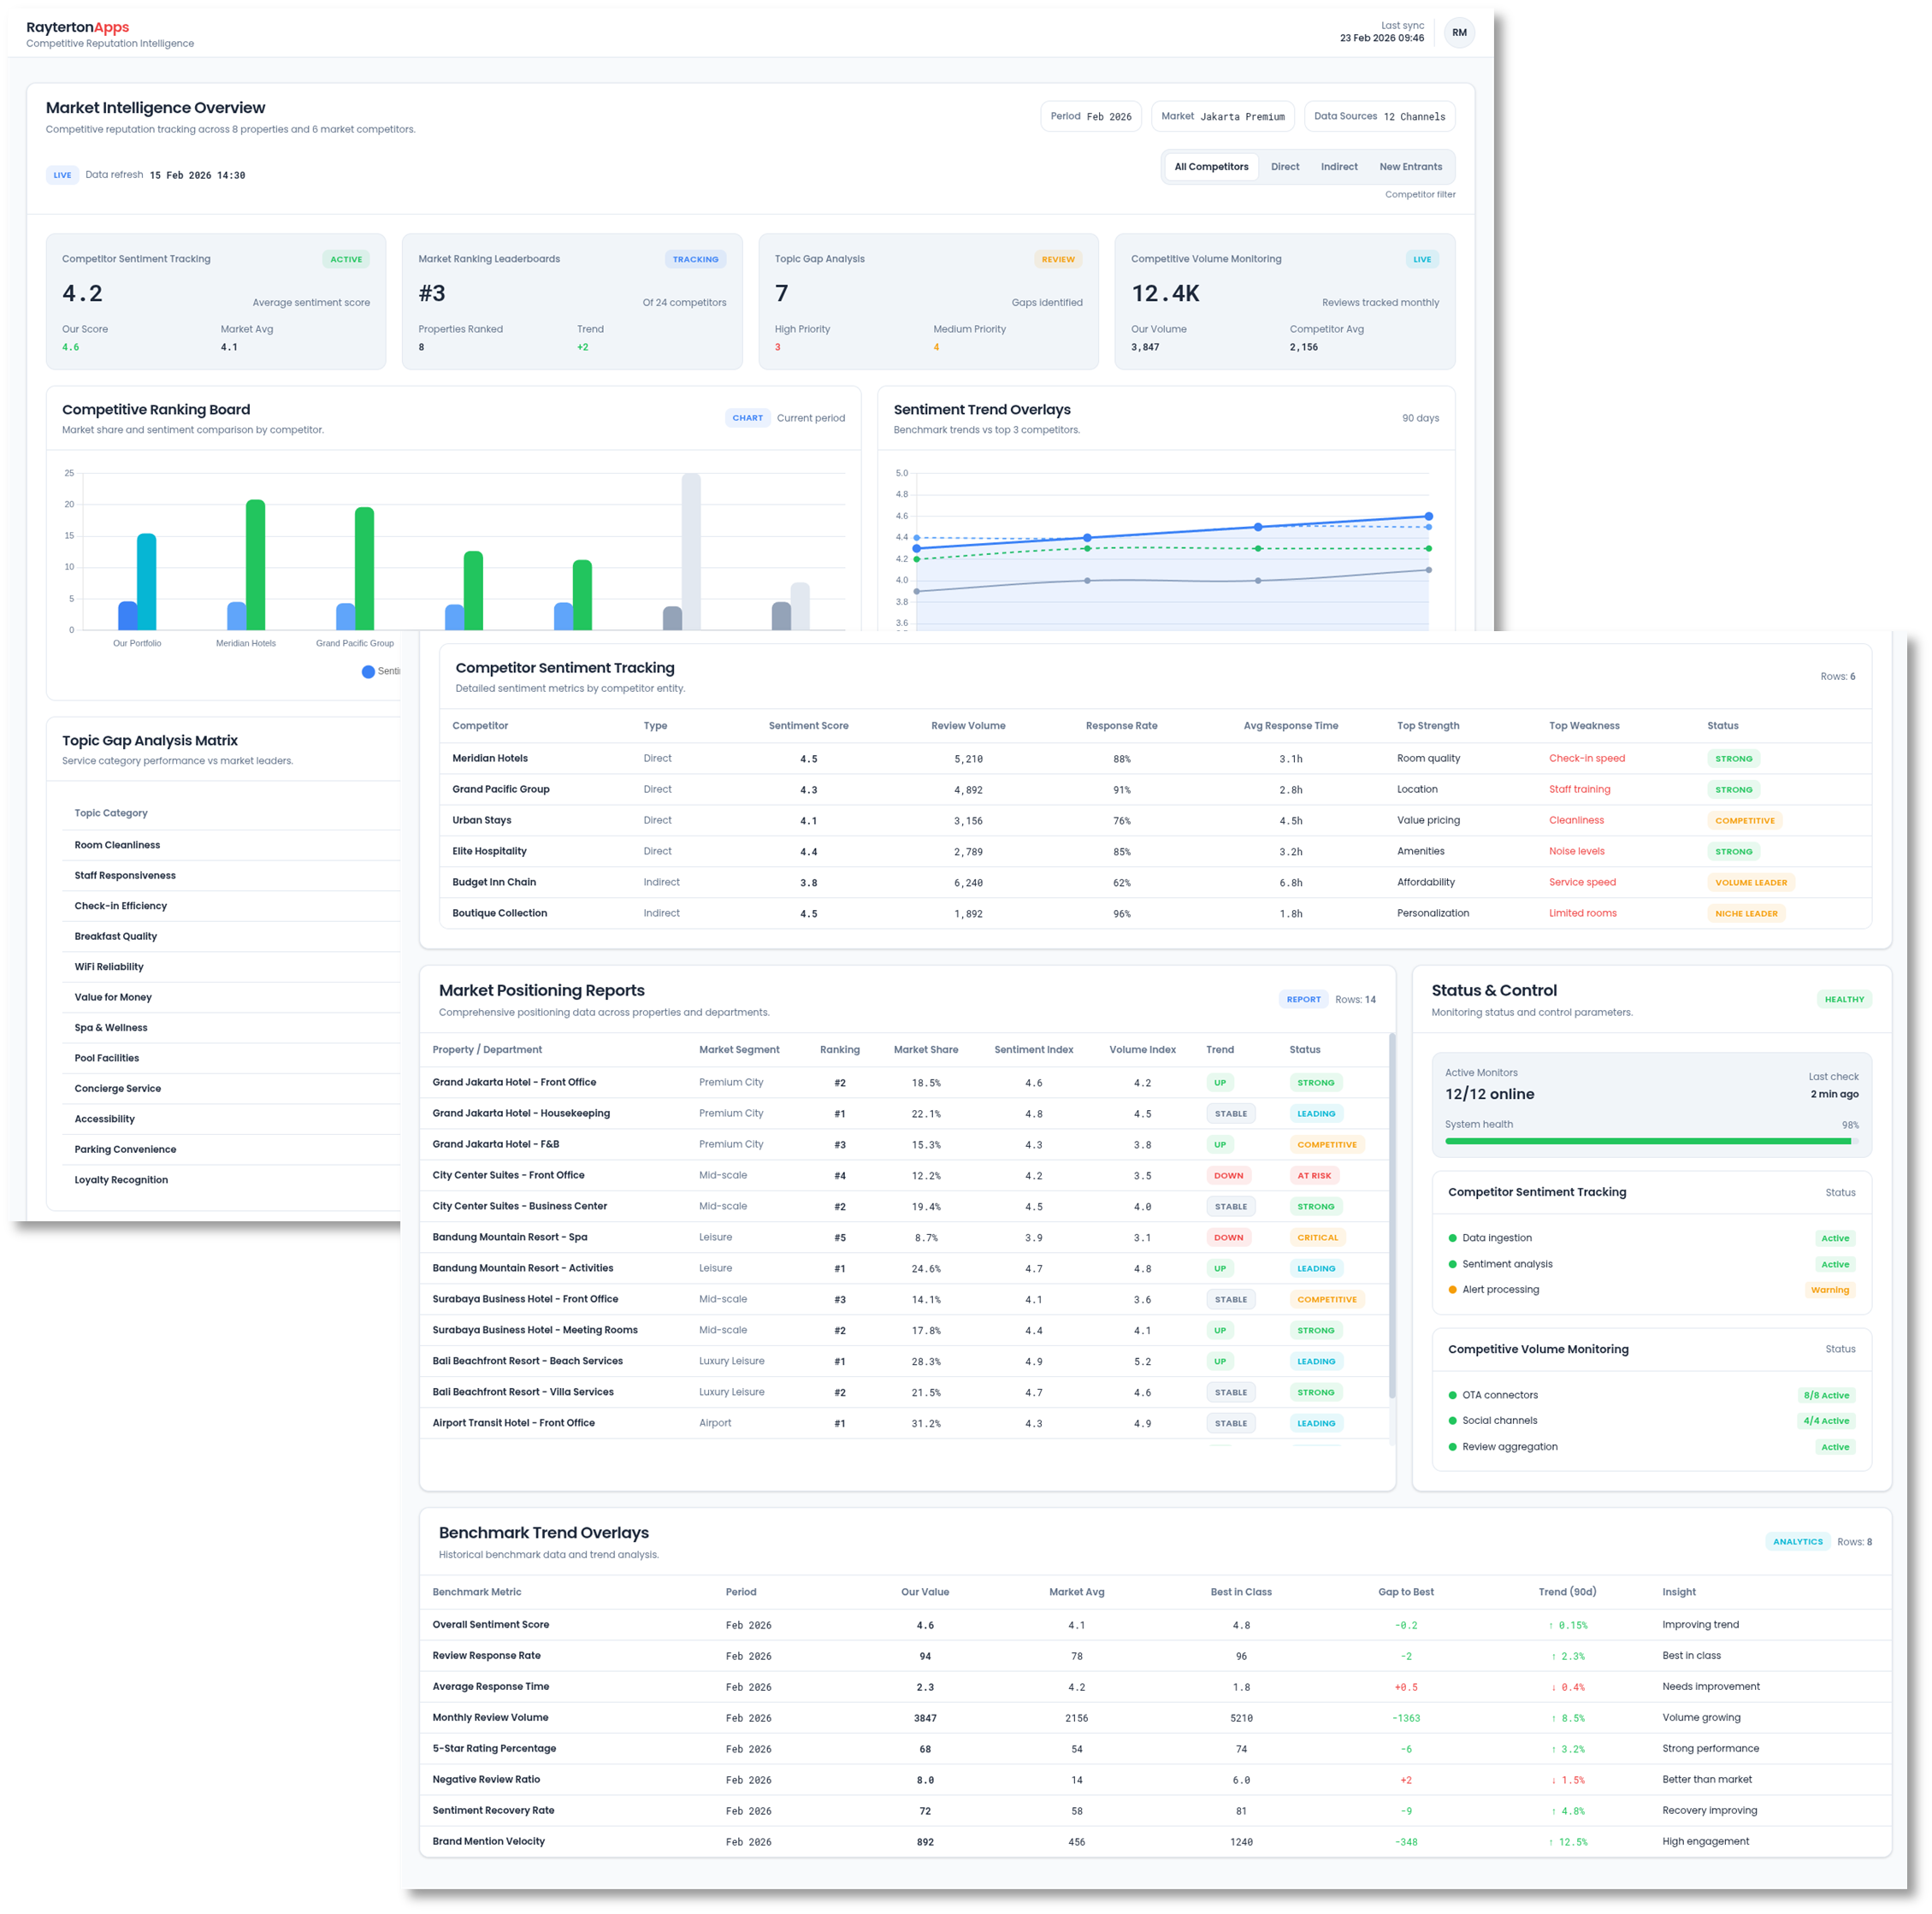Select the New Entrants filter tab

pos(1410,167)
